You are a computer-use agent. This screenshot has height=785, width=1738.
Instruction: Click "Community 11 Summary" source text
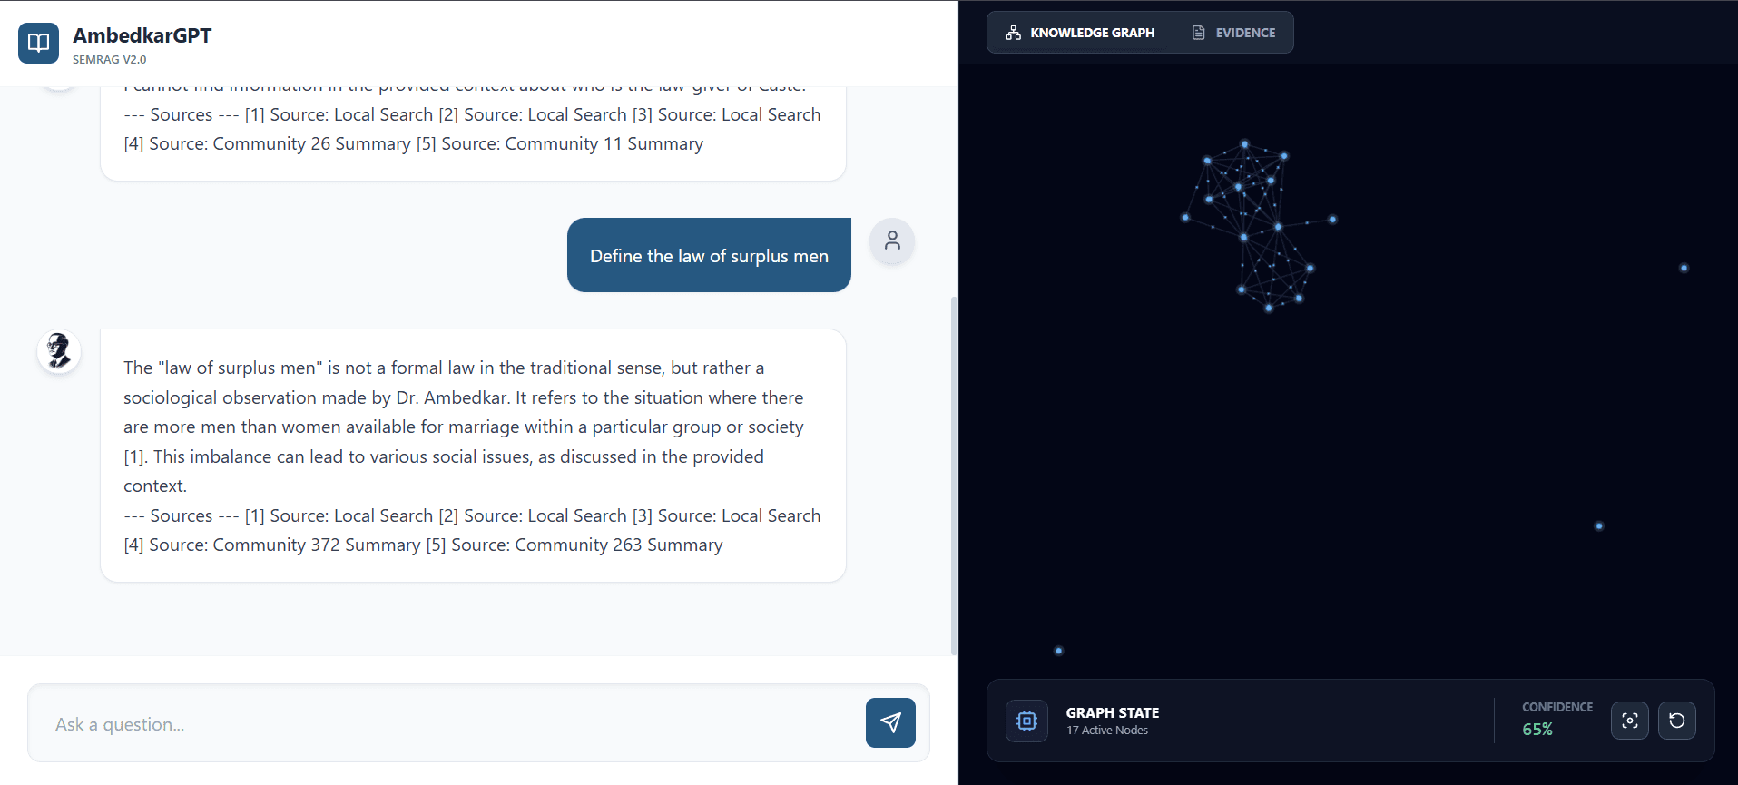coord(604,143)
